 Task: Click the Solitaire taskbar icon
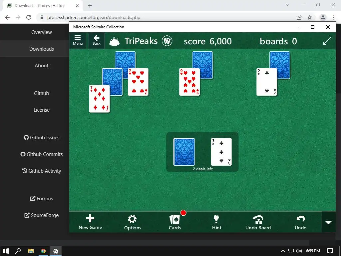point(56,251)
